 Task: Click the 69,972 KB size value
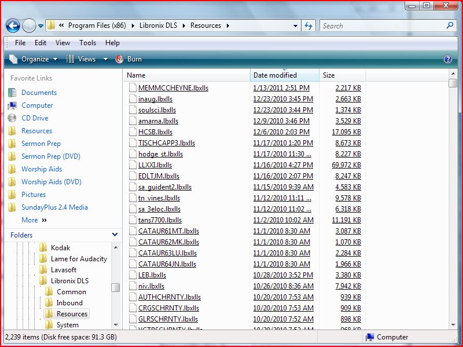point(346,165)
